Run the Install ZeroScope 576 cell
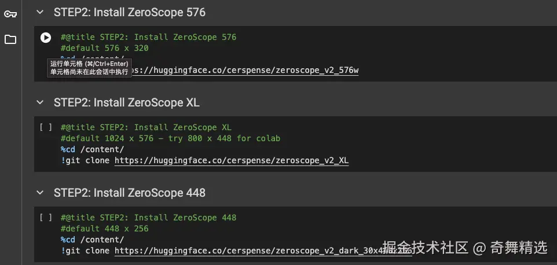The height and width of the screenshot is (265, 557). [46, 38]
